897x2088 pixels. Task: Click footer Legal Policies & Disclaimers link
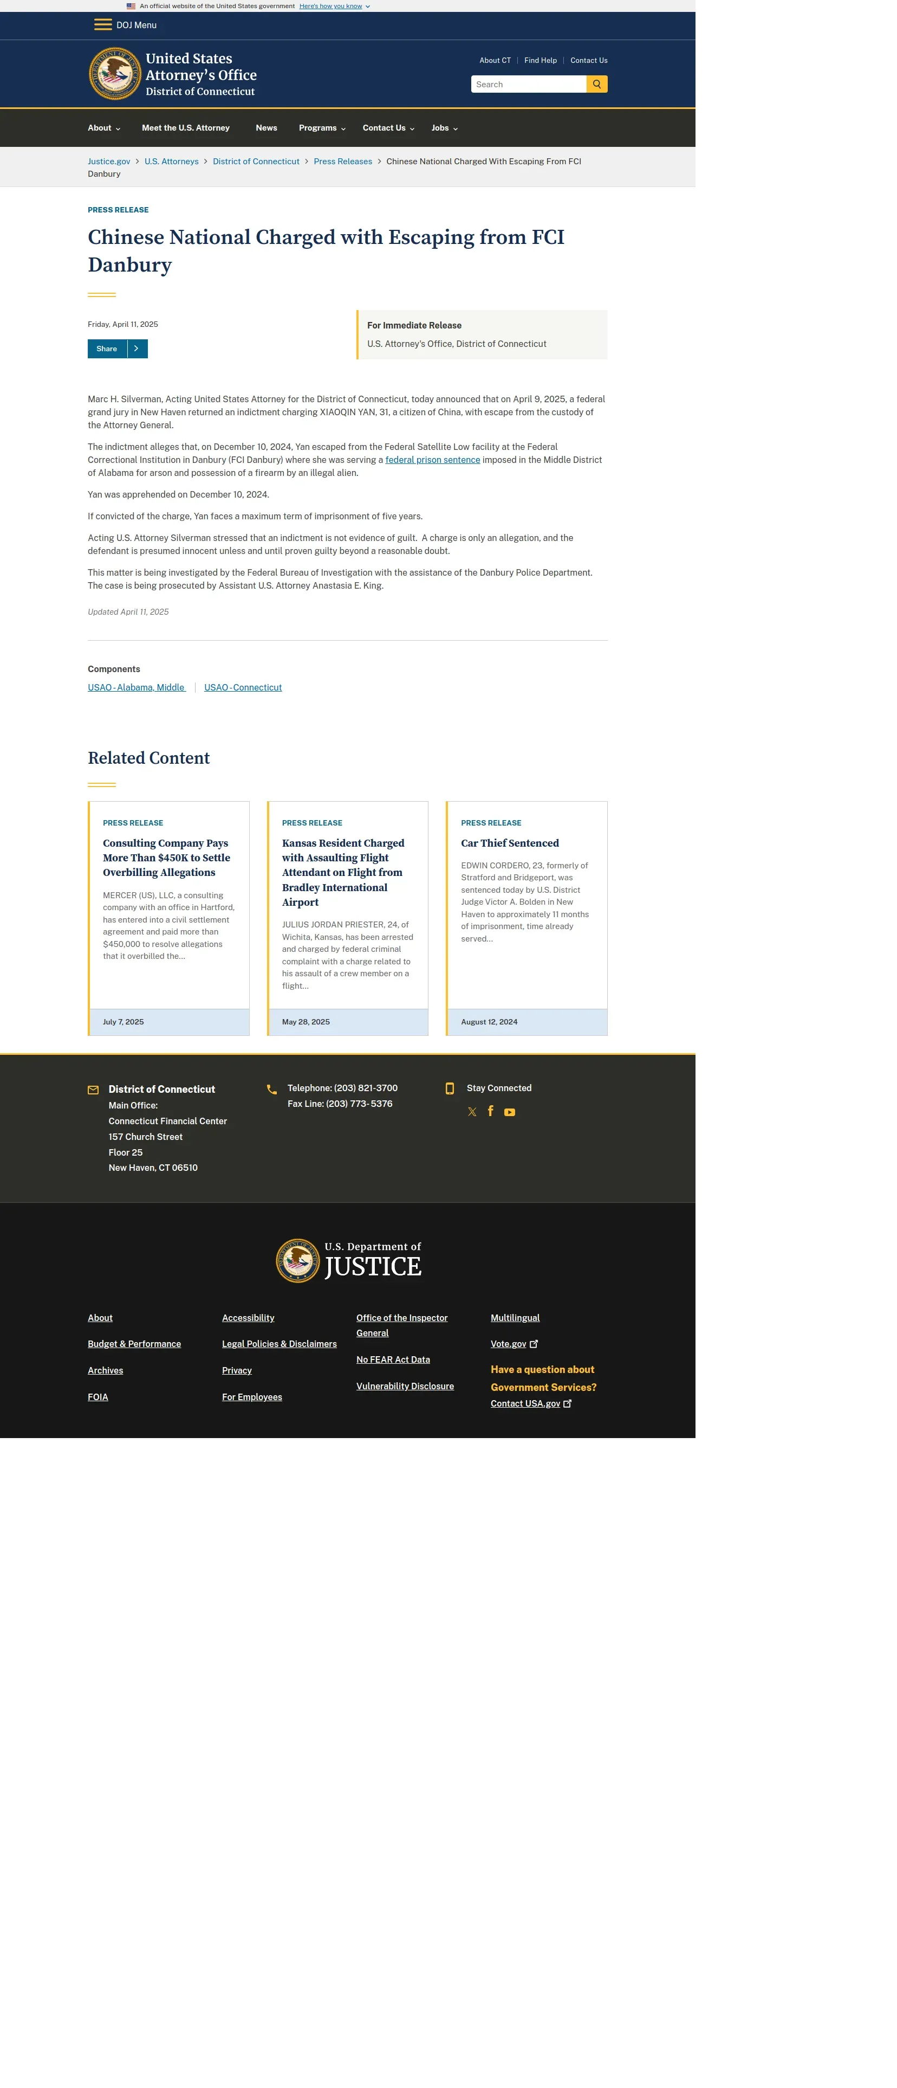(279, 1344)
